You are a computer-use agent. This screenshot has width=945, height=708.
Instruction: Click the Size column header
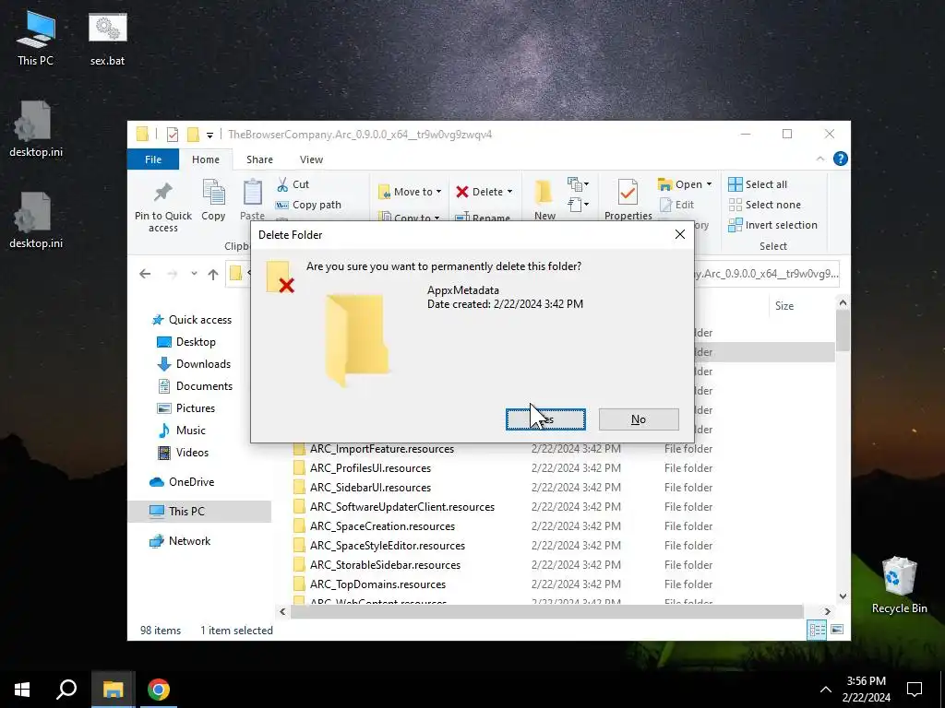(784, 306)
